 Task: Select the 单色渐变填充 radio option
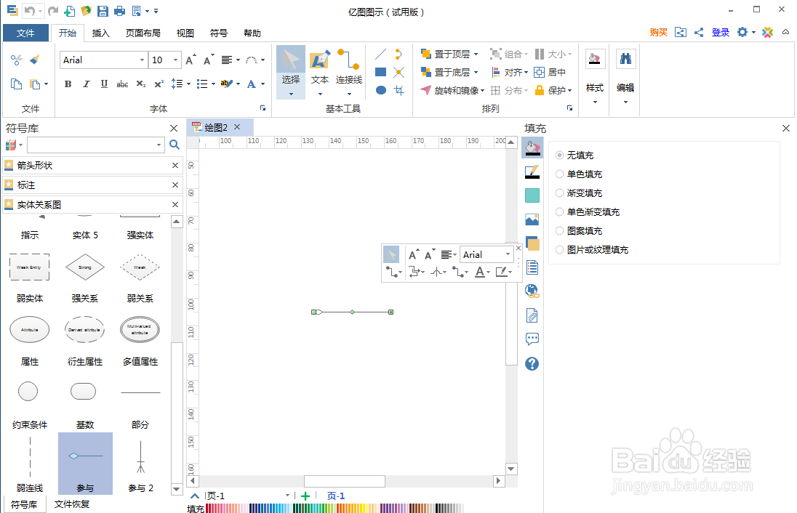(x=560, y=211)
